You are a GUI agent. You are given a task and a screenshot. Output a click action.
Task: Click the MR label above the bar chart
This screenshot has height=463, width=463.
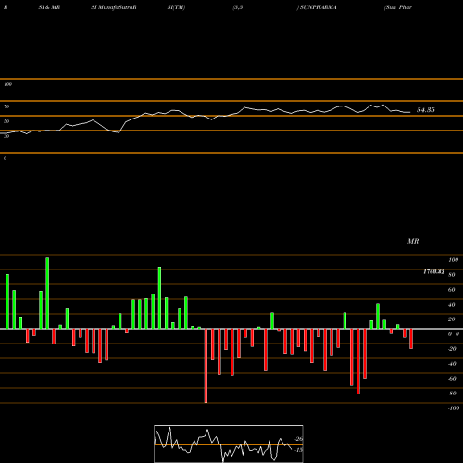(413, 241)
